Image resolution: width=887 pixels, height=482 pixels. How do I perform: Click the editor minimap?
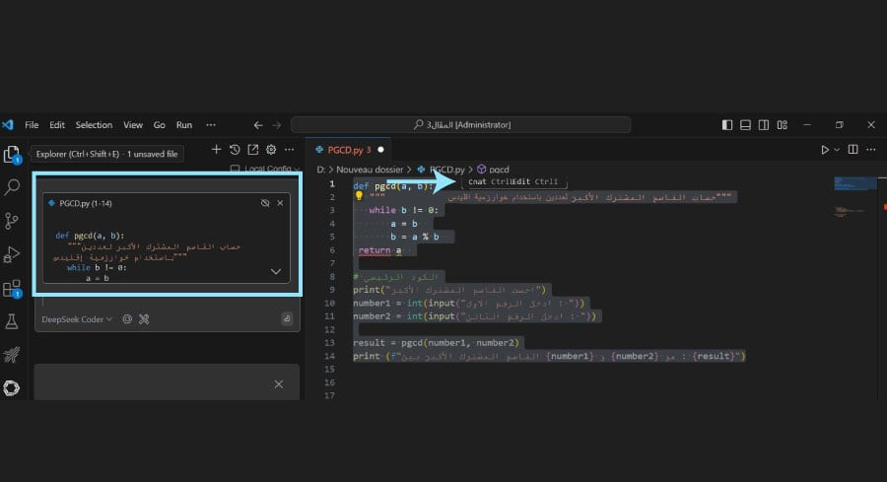(x=854, y=195)
